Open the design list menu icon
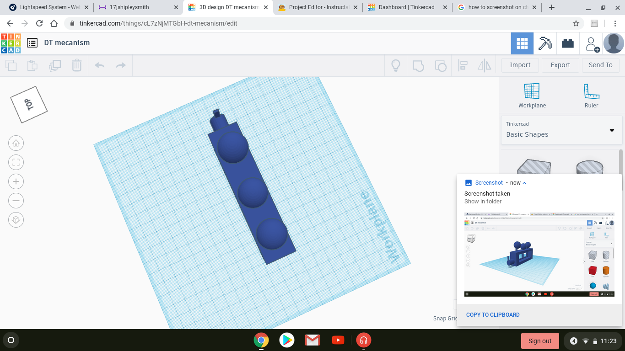This screenshot has width=625, height=351. point(32,43)
